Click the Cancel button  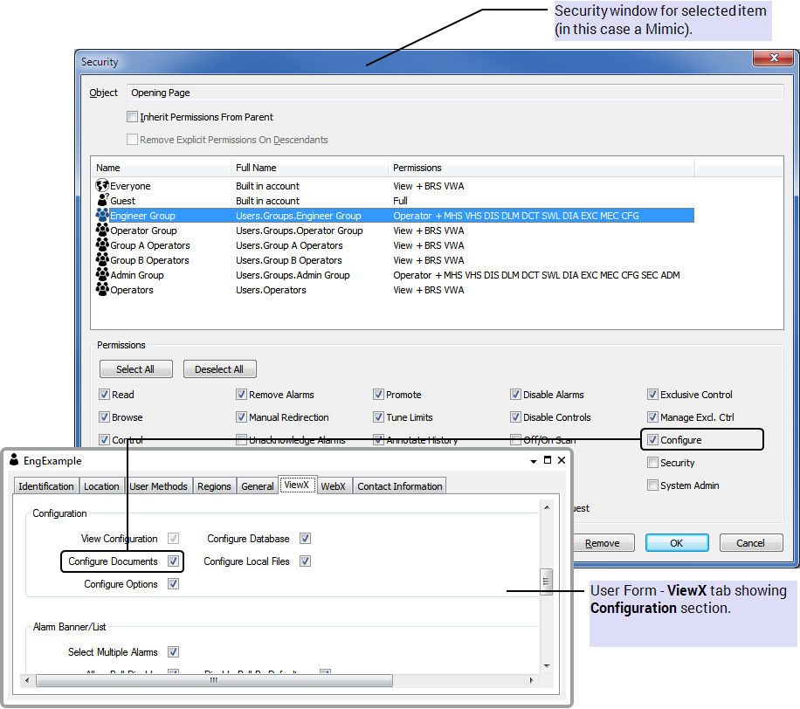[x=750, y=543]
